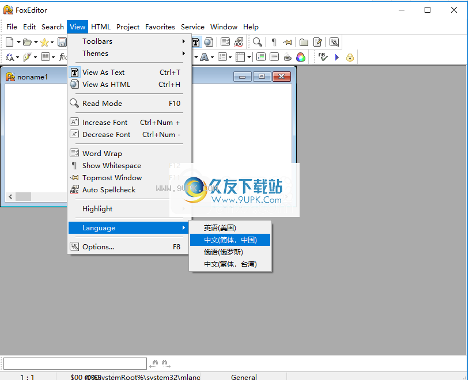Click the find previous binoculars icon
The height and width of the screenshot is (380, 469).
click(x=154, y=363)
